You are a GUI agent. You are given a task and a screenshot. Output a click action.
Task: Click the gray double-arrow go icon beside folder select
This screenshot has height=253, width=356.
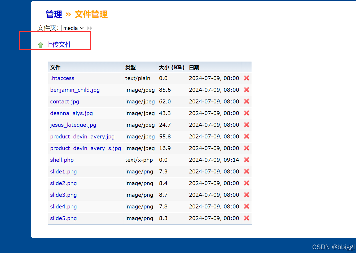(90, 28)
